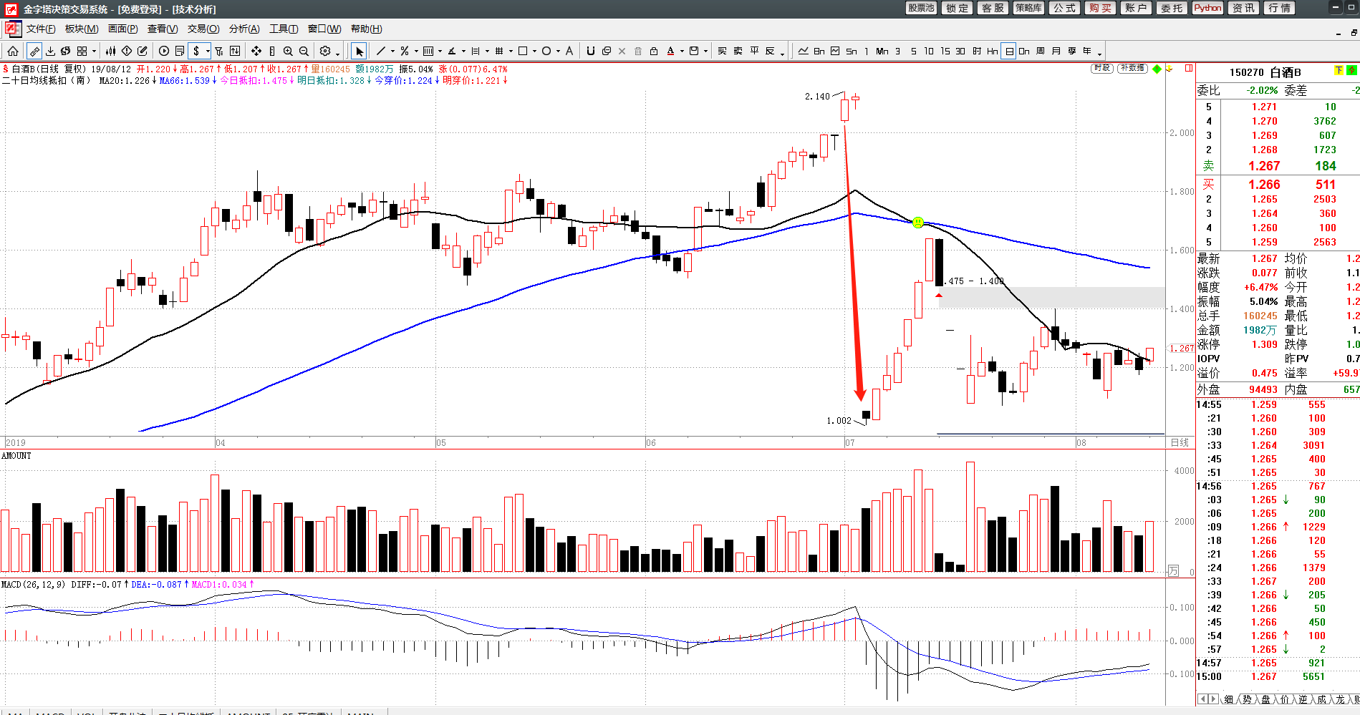Open the filter list toolbar icon

coord(219,51)
